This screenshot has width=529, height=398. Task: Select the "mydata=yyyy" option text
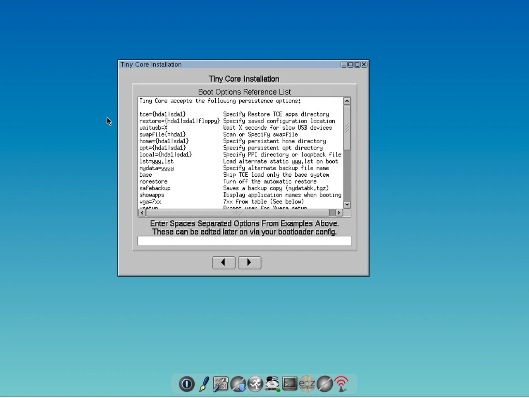[x=157, y=168]
